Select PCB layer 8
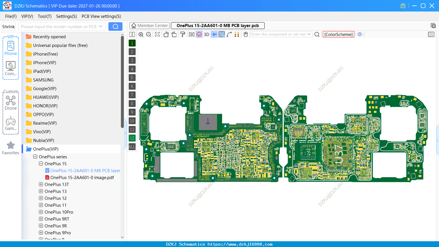 (132, 104)
